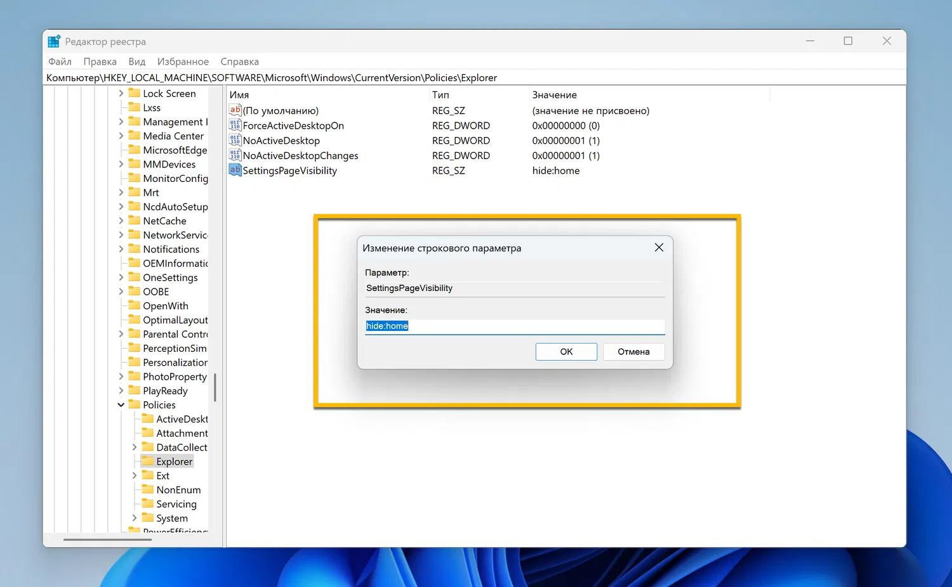Select the NoActiveDesktop DWORD value icon

[x=235, y=141]
